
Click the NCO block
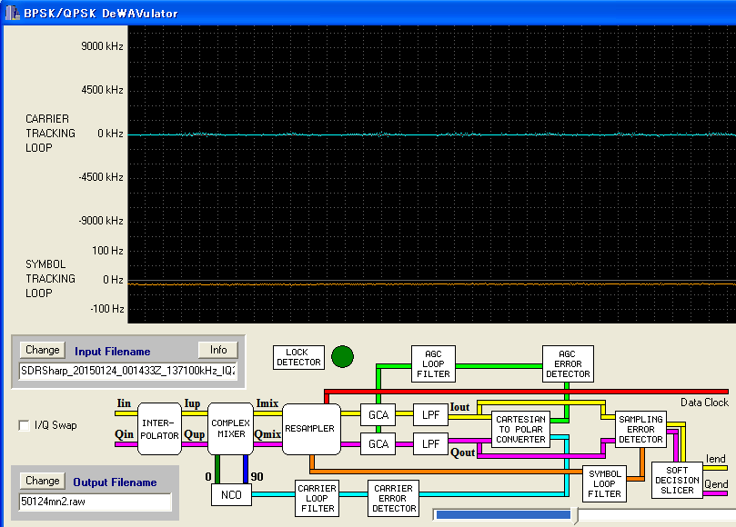click(231, 494)
